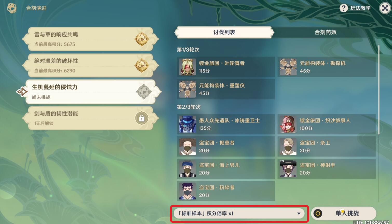Click the padlock icon on 剑与盾的韧性潜能

click(x=142, y=118)
